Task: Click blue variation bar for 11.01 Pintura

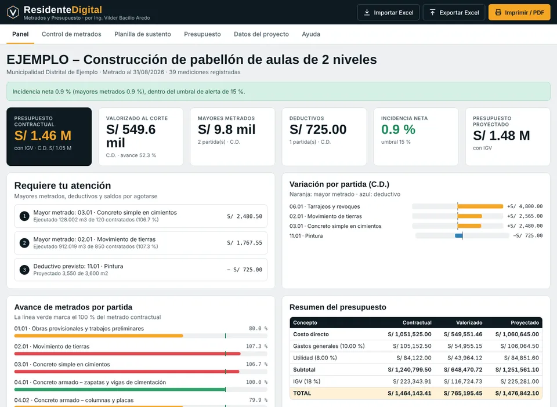Action: pyautogui.click(x=459, y=235)
